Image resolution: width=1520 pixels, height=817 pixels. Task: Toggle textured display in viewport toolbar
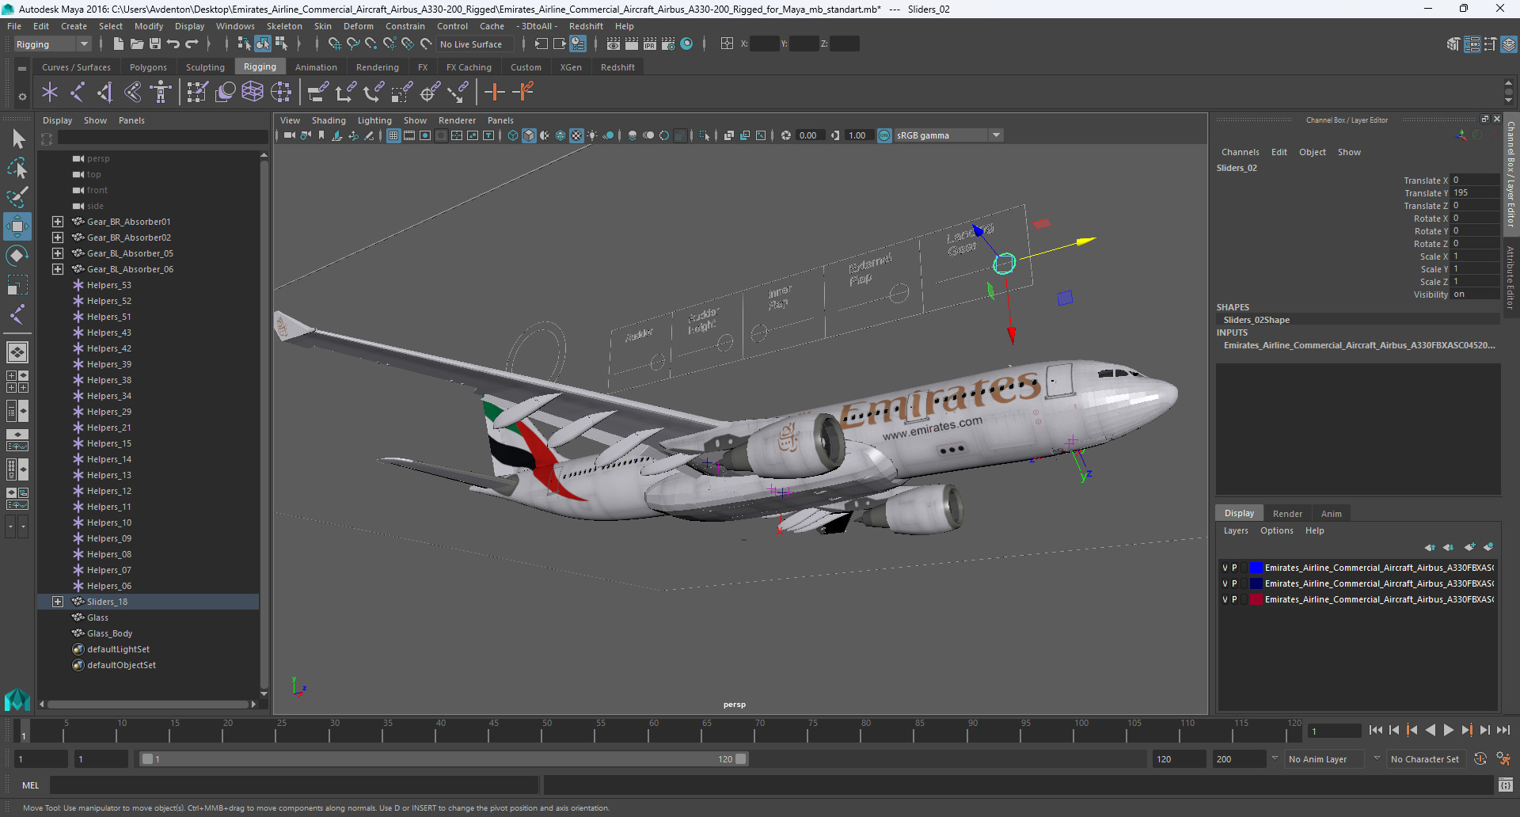click(576, 135)
